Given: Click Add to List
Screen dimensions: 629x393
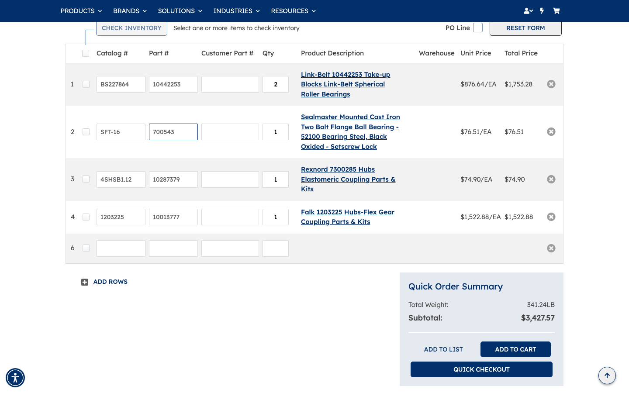Looking at the screenshot, I should [x=443, y=349].
